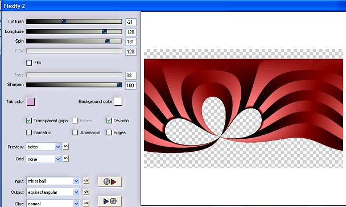Viewport: 346px width, 207px height.
Task: Open the Preview quality dropdown
Action: click(43, 147)
